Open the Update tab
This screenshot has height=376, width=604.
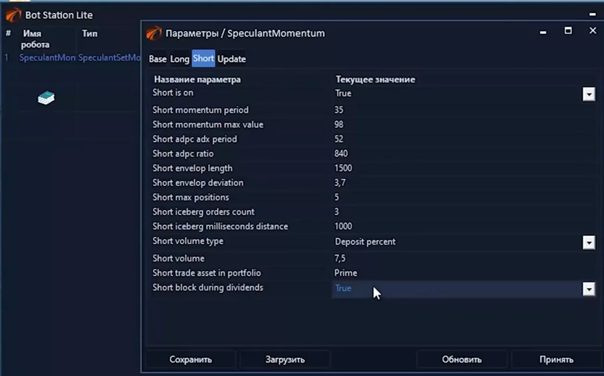(231, 59)
